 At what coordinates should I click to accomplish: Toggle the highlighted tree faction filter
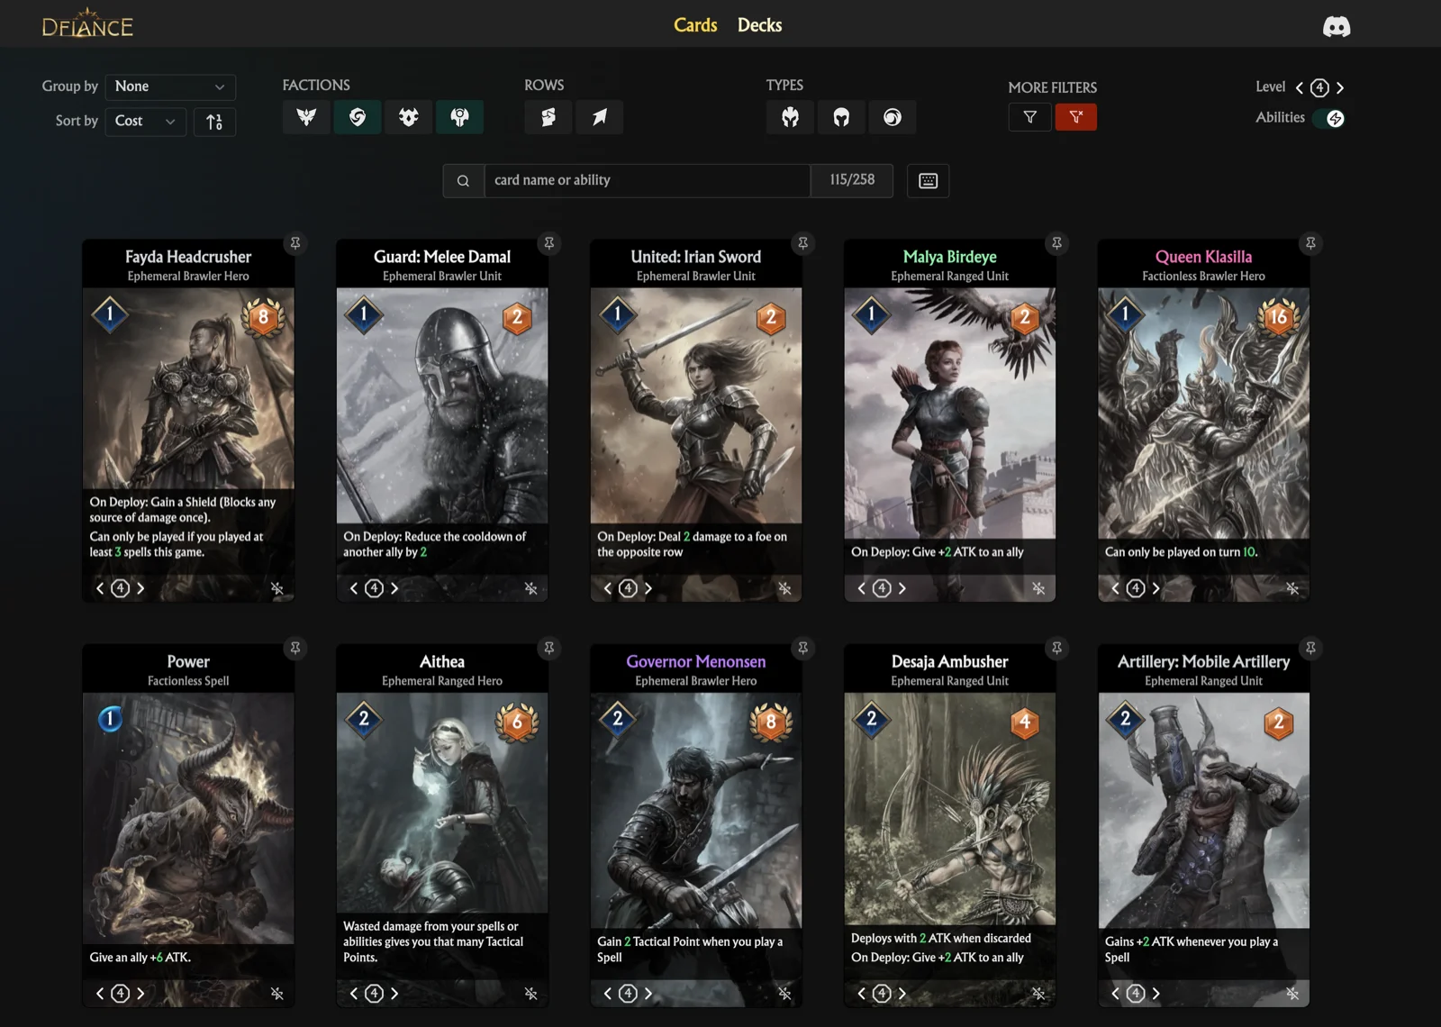[459, 117]
